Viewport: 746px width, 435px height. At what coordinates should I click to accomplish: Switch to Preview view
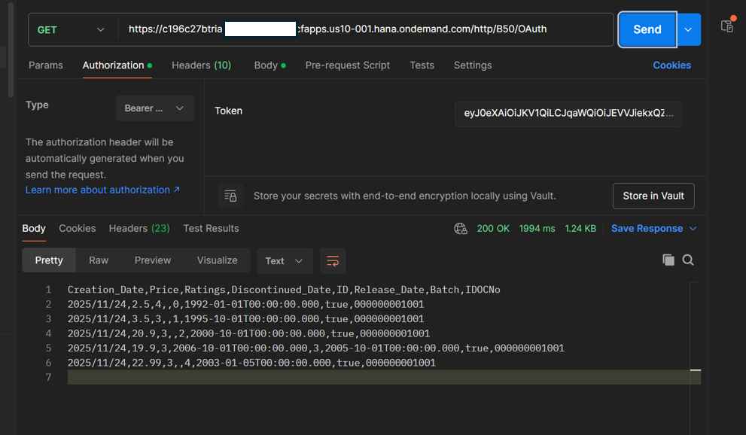[x=152, y=260]
